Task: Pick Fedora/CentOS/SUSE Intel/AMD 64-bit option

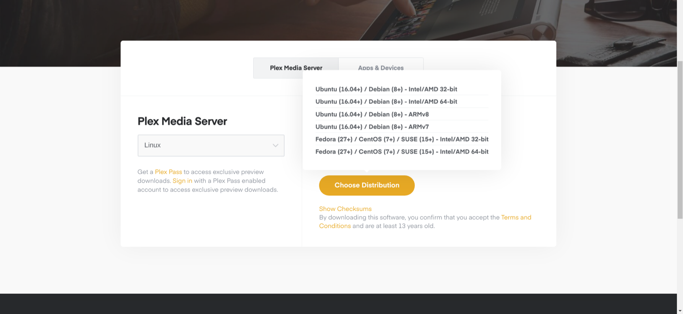Action: [x=402, y=152]
